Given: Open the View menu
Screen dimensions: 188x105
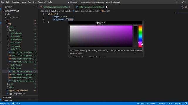Looking at the screenshot, I should click(x=24, y=2).
